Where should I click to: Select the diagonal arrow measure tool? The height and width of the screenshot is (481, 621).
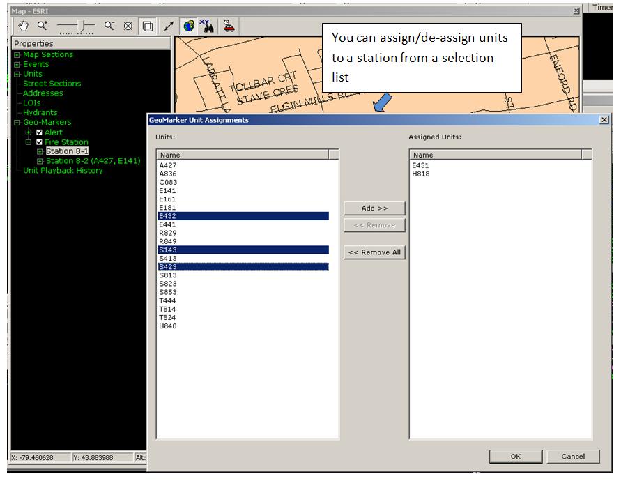(x=169, y=26)
